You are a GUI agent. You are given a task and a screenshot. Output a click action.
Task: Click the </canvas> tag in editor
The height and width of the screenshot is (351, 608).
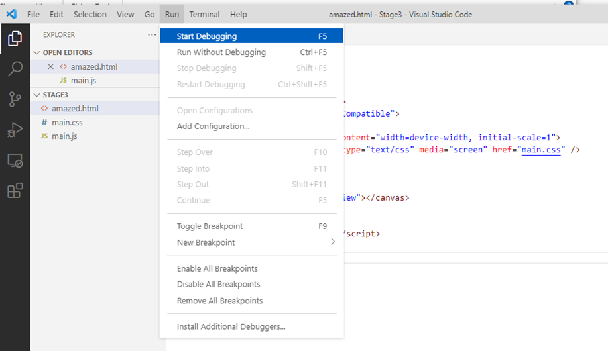[387, 197]
